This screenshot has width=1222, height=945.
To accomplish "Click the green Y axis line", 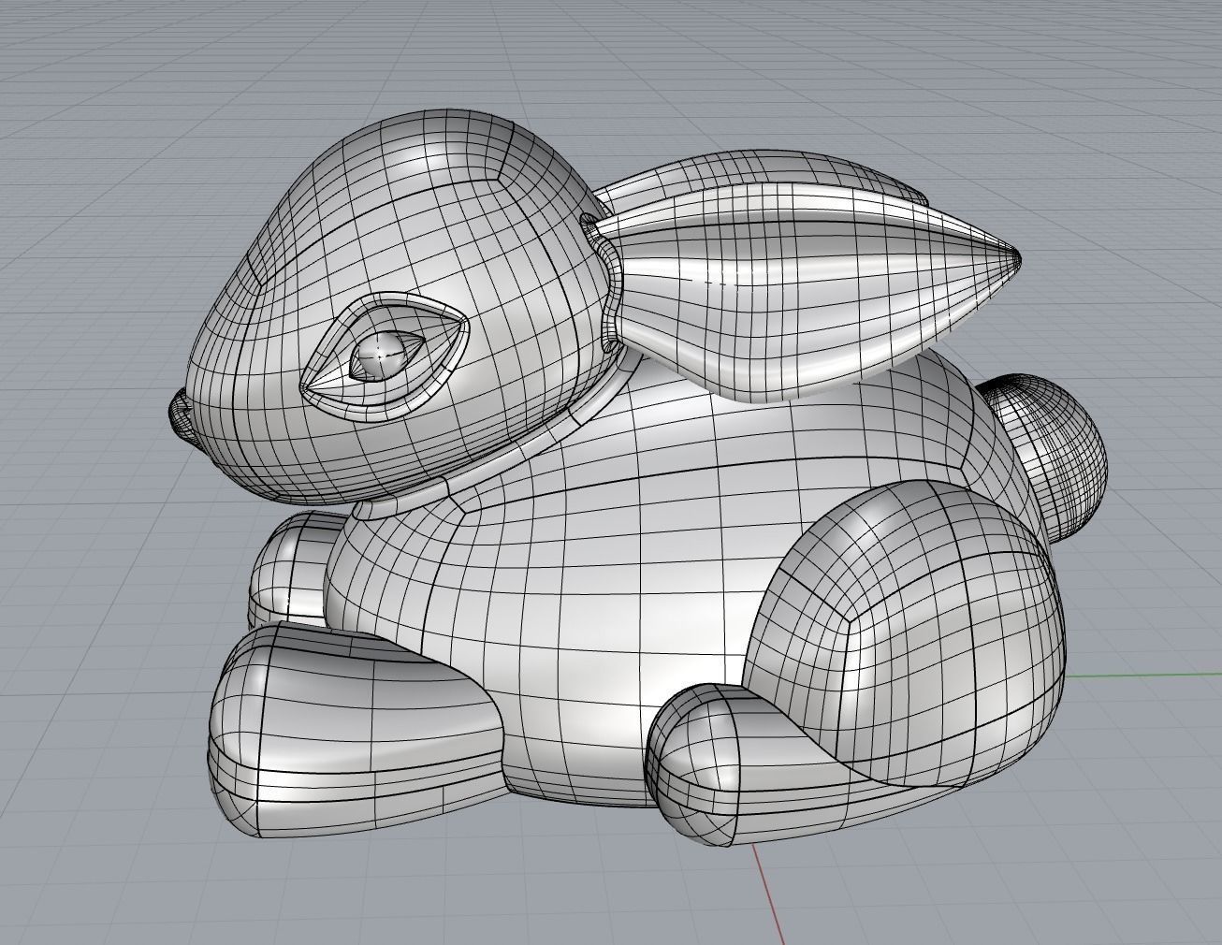I will (x=1143, y=674).
